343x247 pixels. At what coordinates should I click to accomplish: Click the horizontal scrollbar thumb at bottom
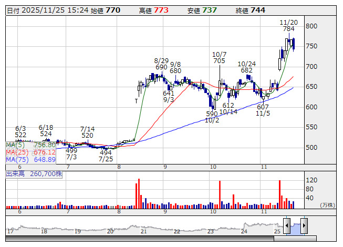pos(295,239)
